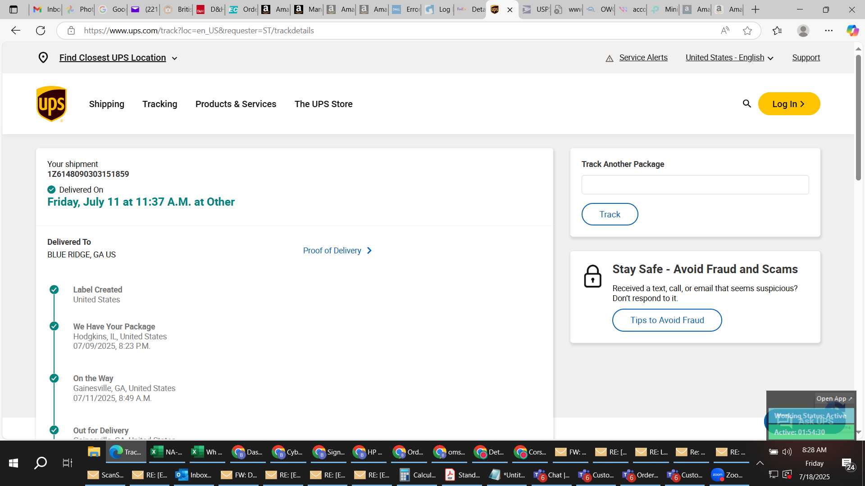865x486 pixels.
Task: Open Products & Services menu
Action: pos(236,104)
